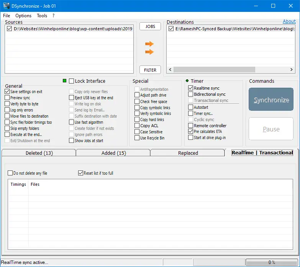Uncheck Pre calculates ETA
Screen dimensions: 300x267
(x=190, y=131)
